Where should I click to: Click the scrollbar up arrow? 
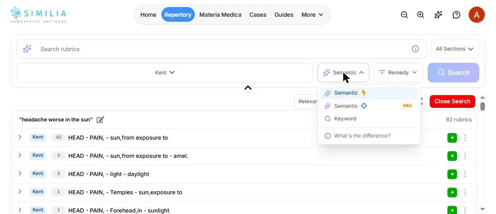(x=482, y=98)
